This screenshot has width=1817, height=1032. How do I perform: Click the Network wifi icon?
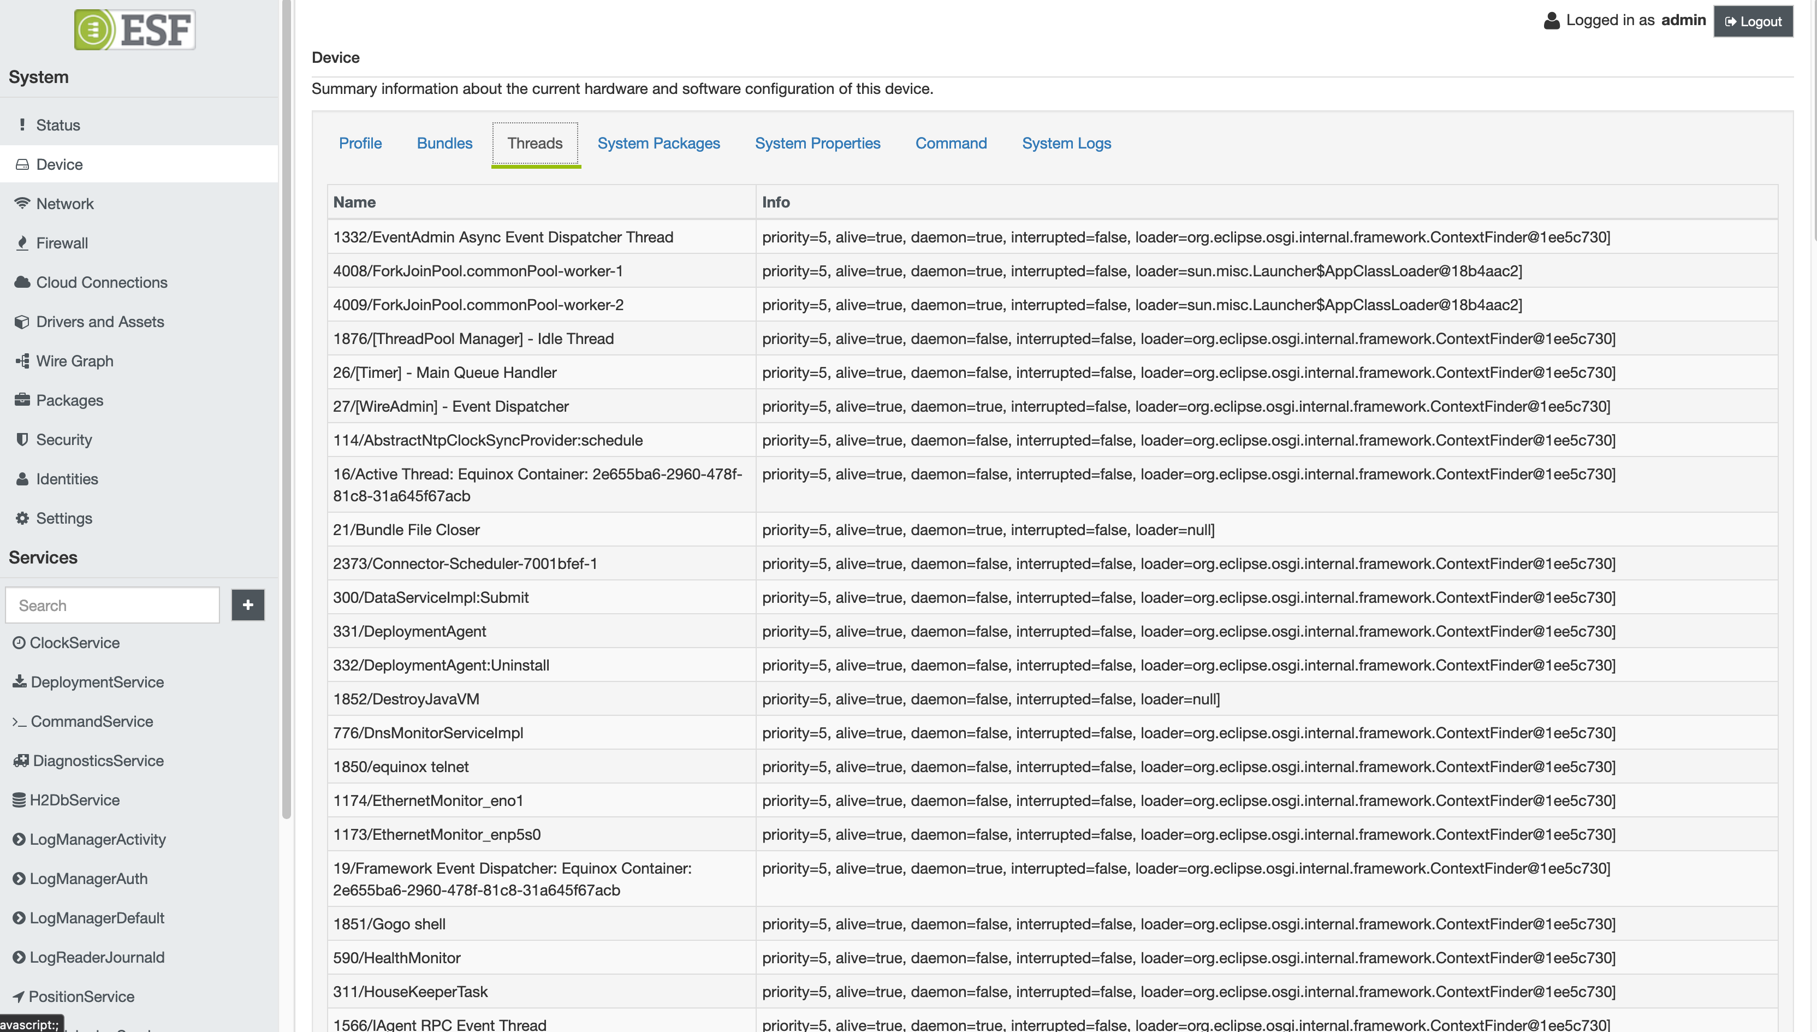[22, 204]
